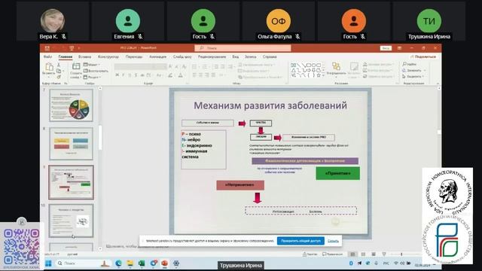Click the Share (Поделиться) button

(x=423, y=57)
